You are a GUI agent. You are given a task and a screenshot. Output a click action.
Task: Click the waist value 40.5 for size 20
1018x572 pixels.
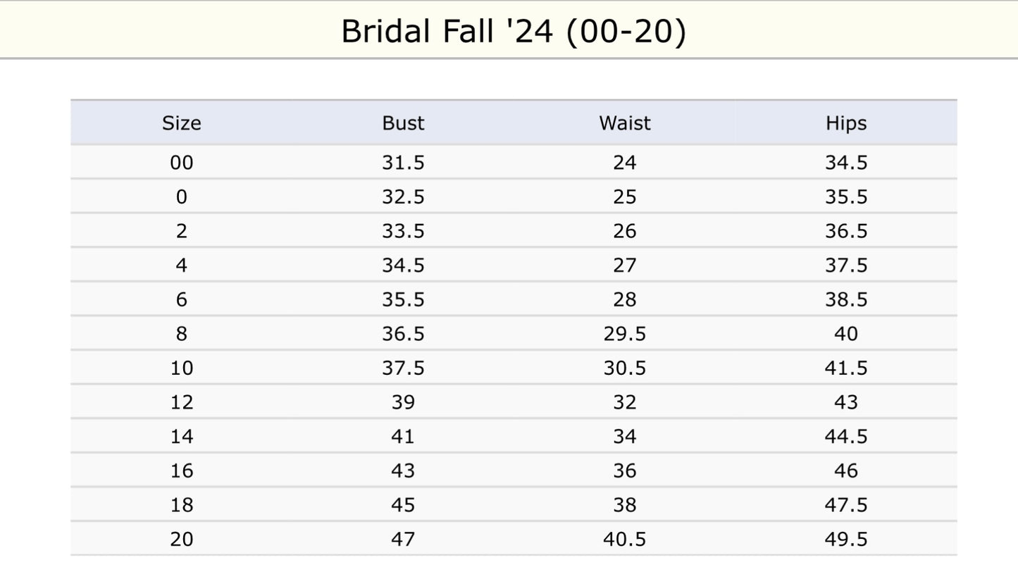[625, 540]
